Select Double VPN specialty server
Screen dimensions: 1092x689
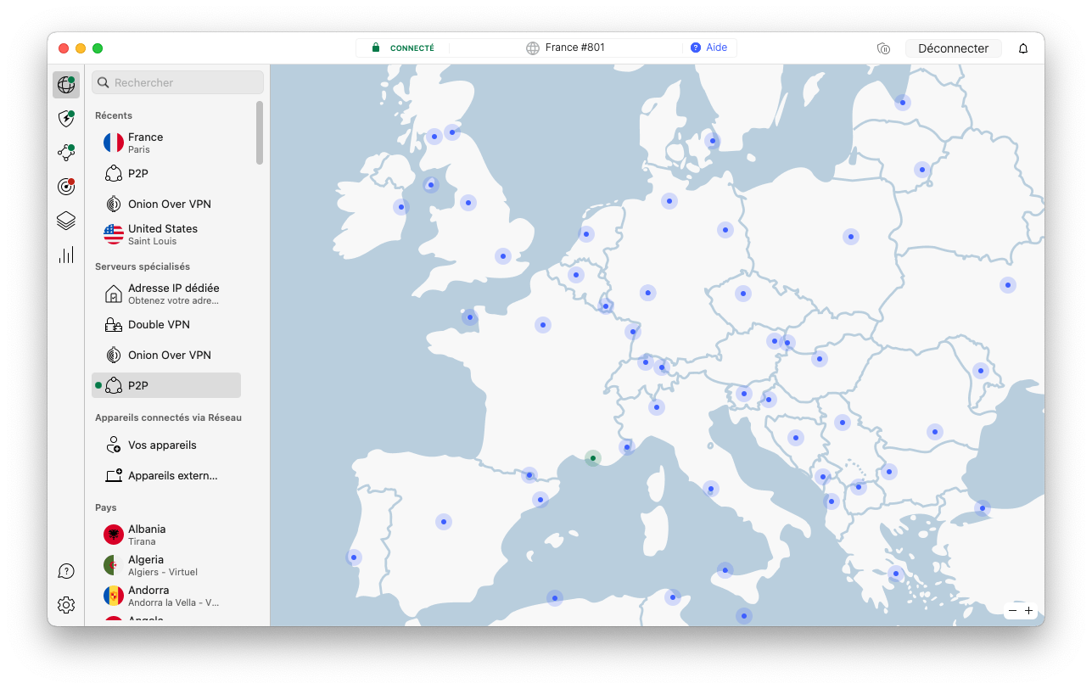click(166, 324)
